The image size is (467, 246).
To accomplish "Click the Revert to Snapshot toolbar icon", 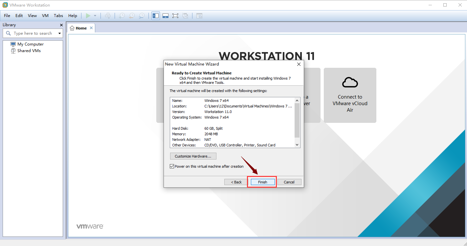I will (132, 16).
